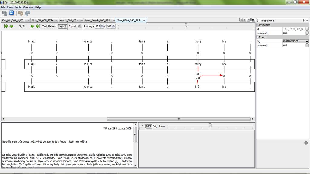Undo the last action

click(21, 13)
